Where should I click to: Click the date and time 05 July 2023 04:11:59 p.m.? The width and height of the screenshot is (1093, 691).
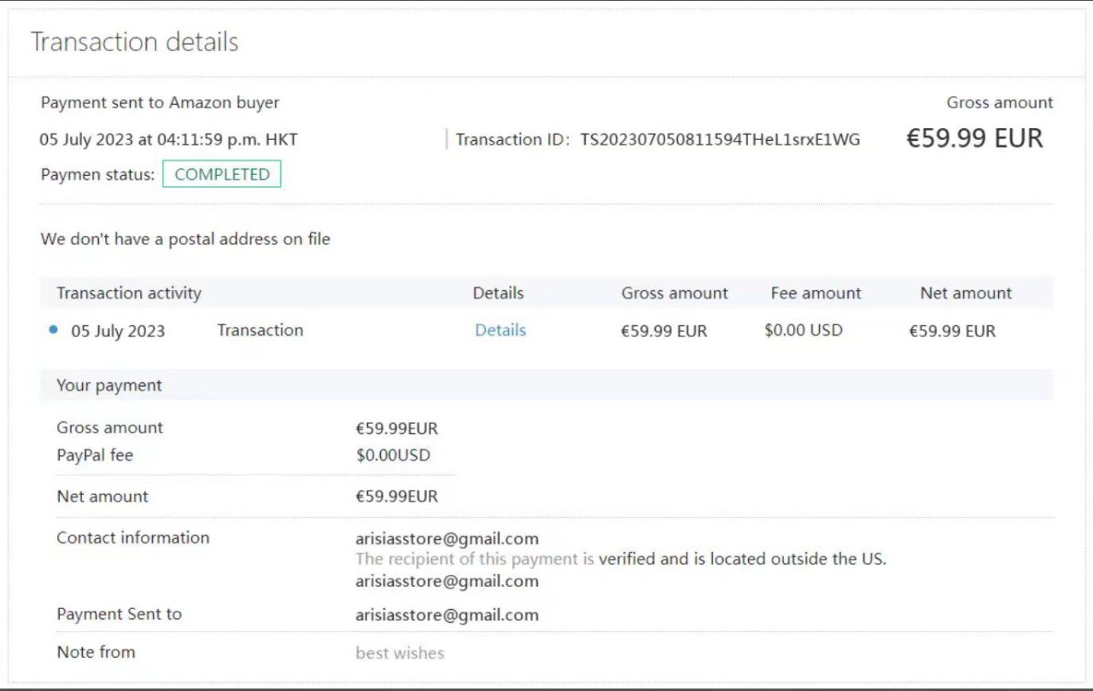pyautogui.click(x=168, y=139)
